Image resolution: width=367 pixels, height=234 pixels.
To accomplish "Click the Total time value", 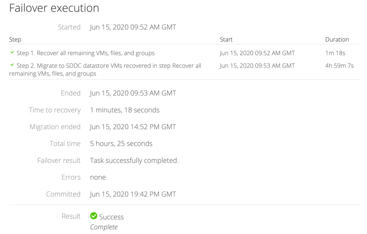I will coord(121,144).
